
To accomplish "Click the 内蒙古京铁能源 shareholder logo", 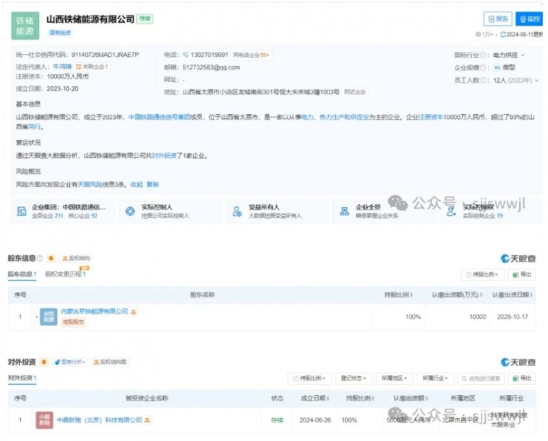I will tap(49, 317).
